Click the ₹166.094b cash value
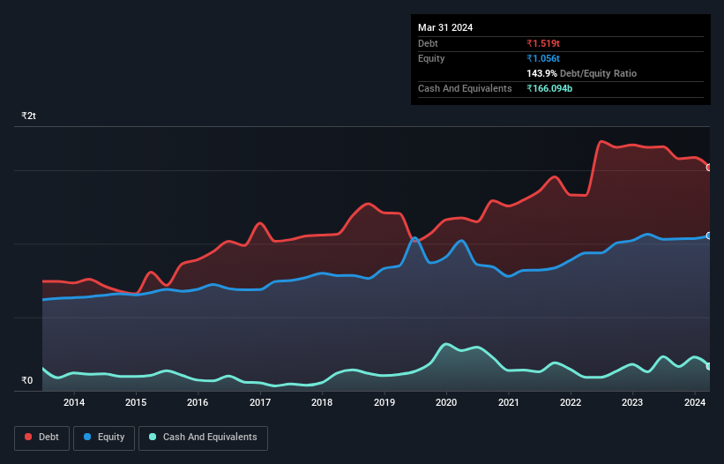The height and width of the screenshot is (464, 724). [x=549, y=88]
